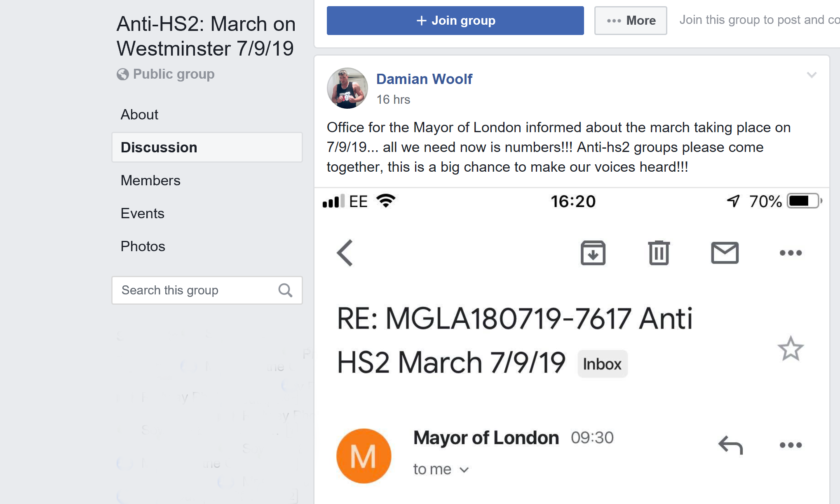
Task: Go to the Members section
Action: (150, 180)
